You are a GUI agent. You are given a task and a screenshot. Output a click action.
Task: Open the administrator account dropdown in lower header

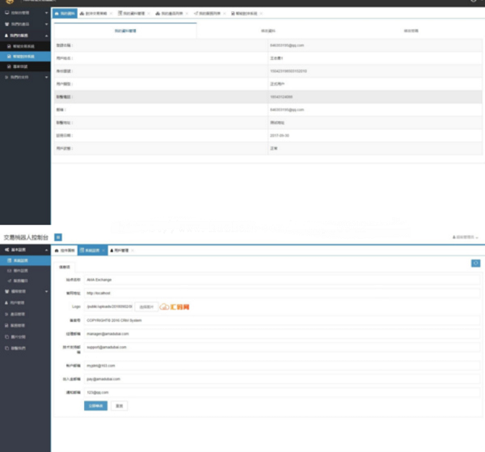point(464,237)
